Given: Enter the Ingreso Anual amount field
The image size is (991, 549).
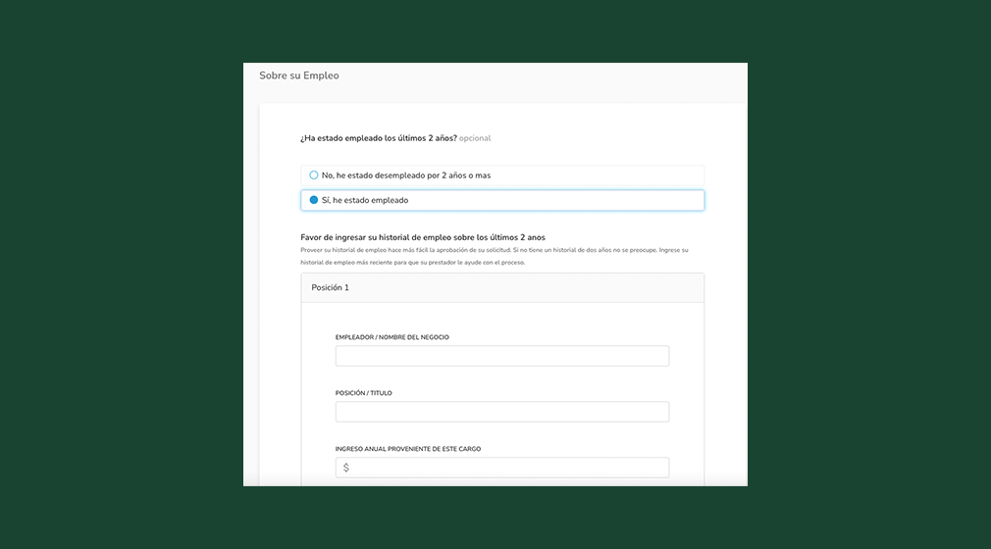Looking at the screenshot, I should coord(510,468).
